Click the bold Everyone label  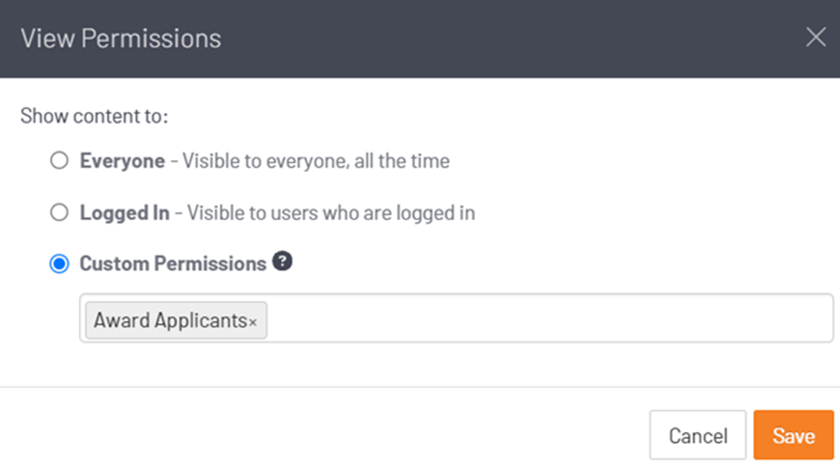[x=122, y=161]
